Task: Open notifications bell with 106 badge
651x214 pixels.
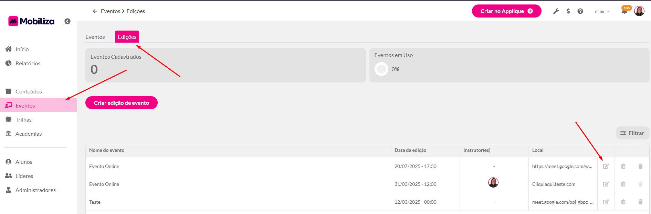Action: point(624,11)
